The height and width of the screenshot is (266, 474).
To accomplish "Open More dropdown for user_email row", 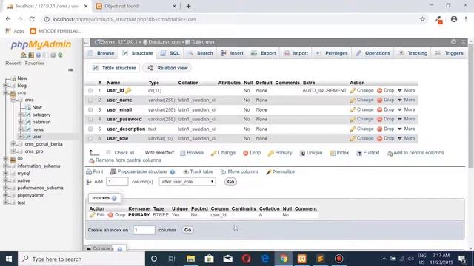I will 407,110.
